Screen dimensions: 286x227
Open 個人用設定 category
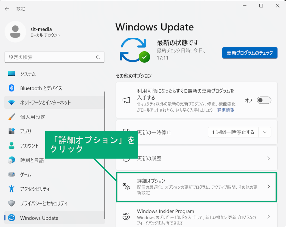pos(54,117)
